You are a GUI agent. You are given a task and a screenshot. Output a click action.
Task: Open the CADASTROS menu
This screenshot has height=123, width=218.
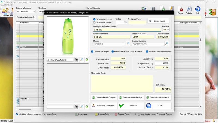tap(7, 5)
